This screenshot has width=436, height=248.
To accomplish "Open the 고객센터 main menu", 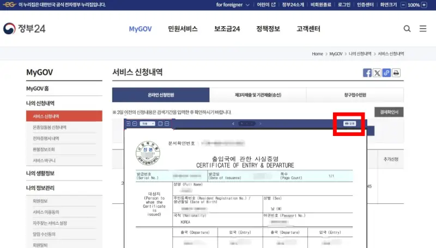I will [x=308, y=29].
